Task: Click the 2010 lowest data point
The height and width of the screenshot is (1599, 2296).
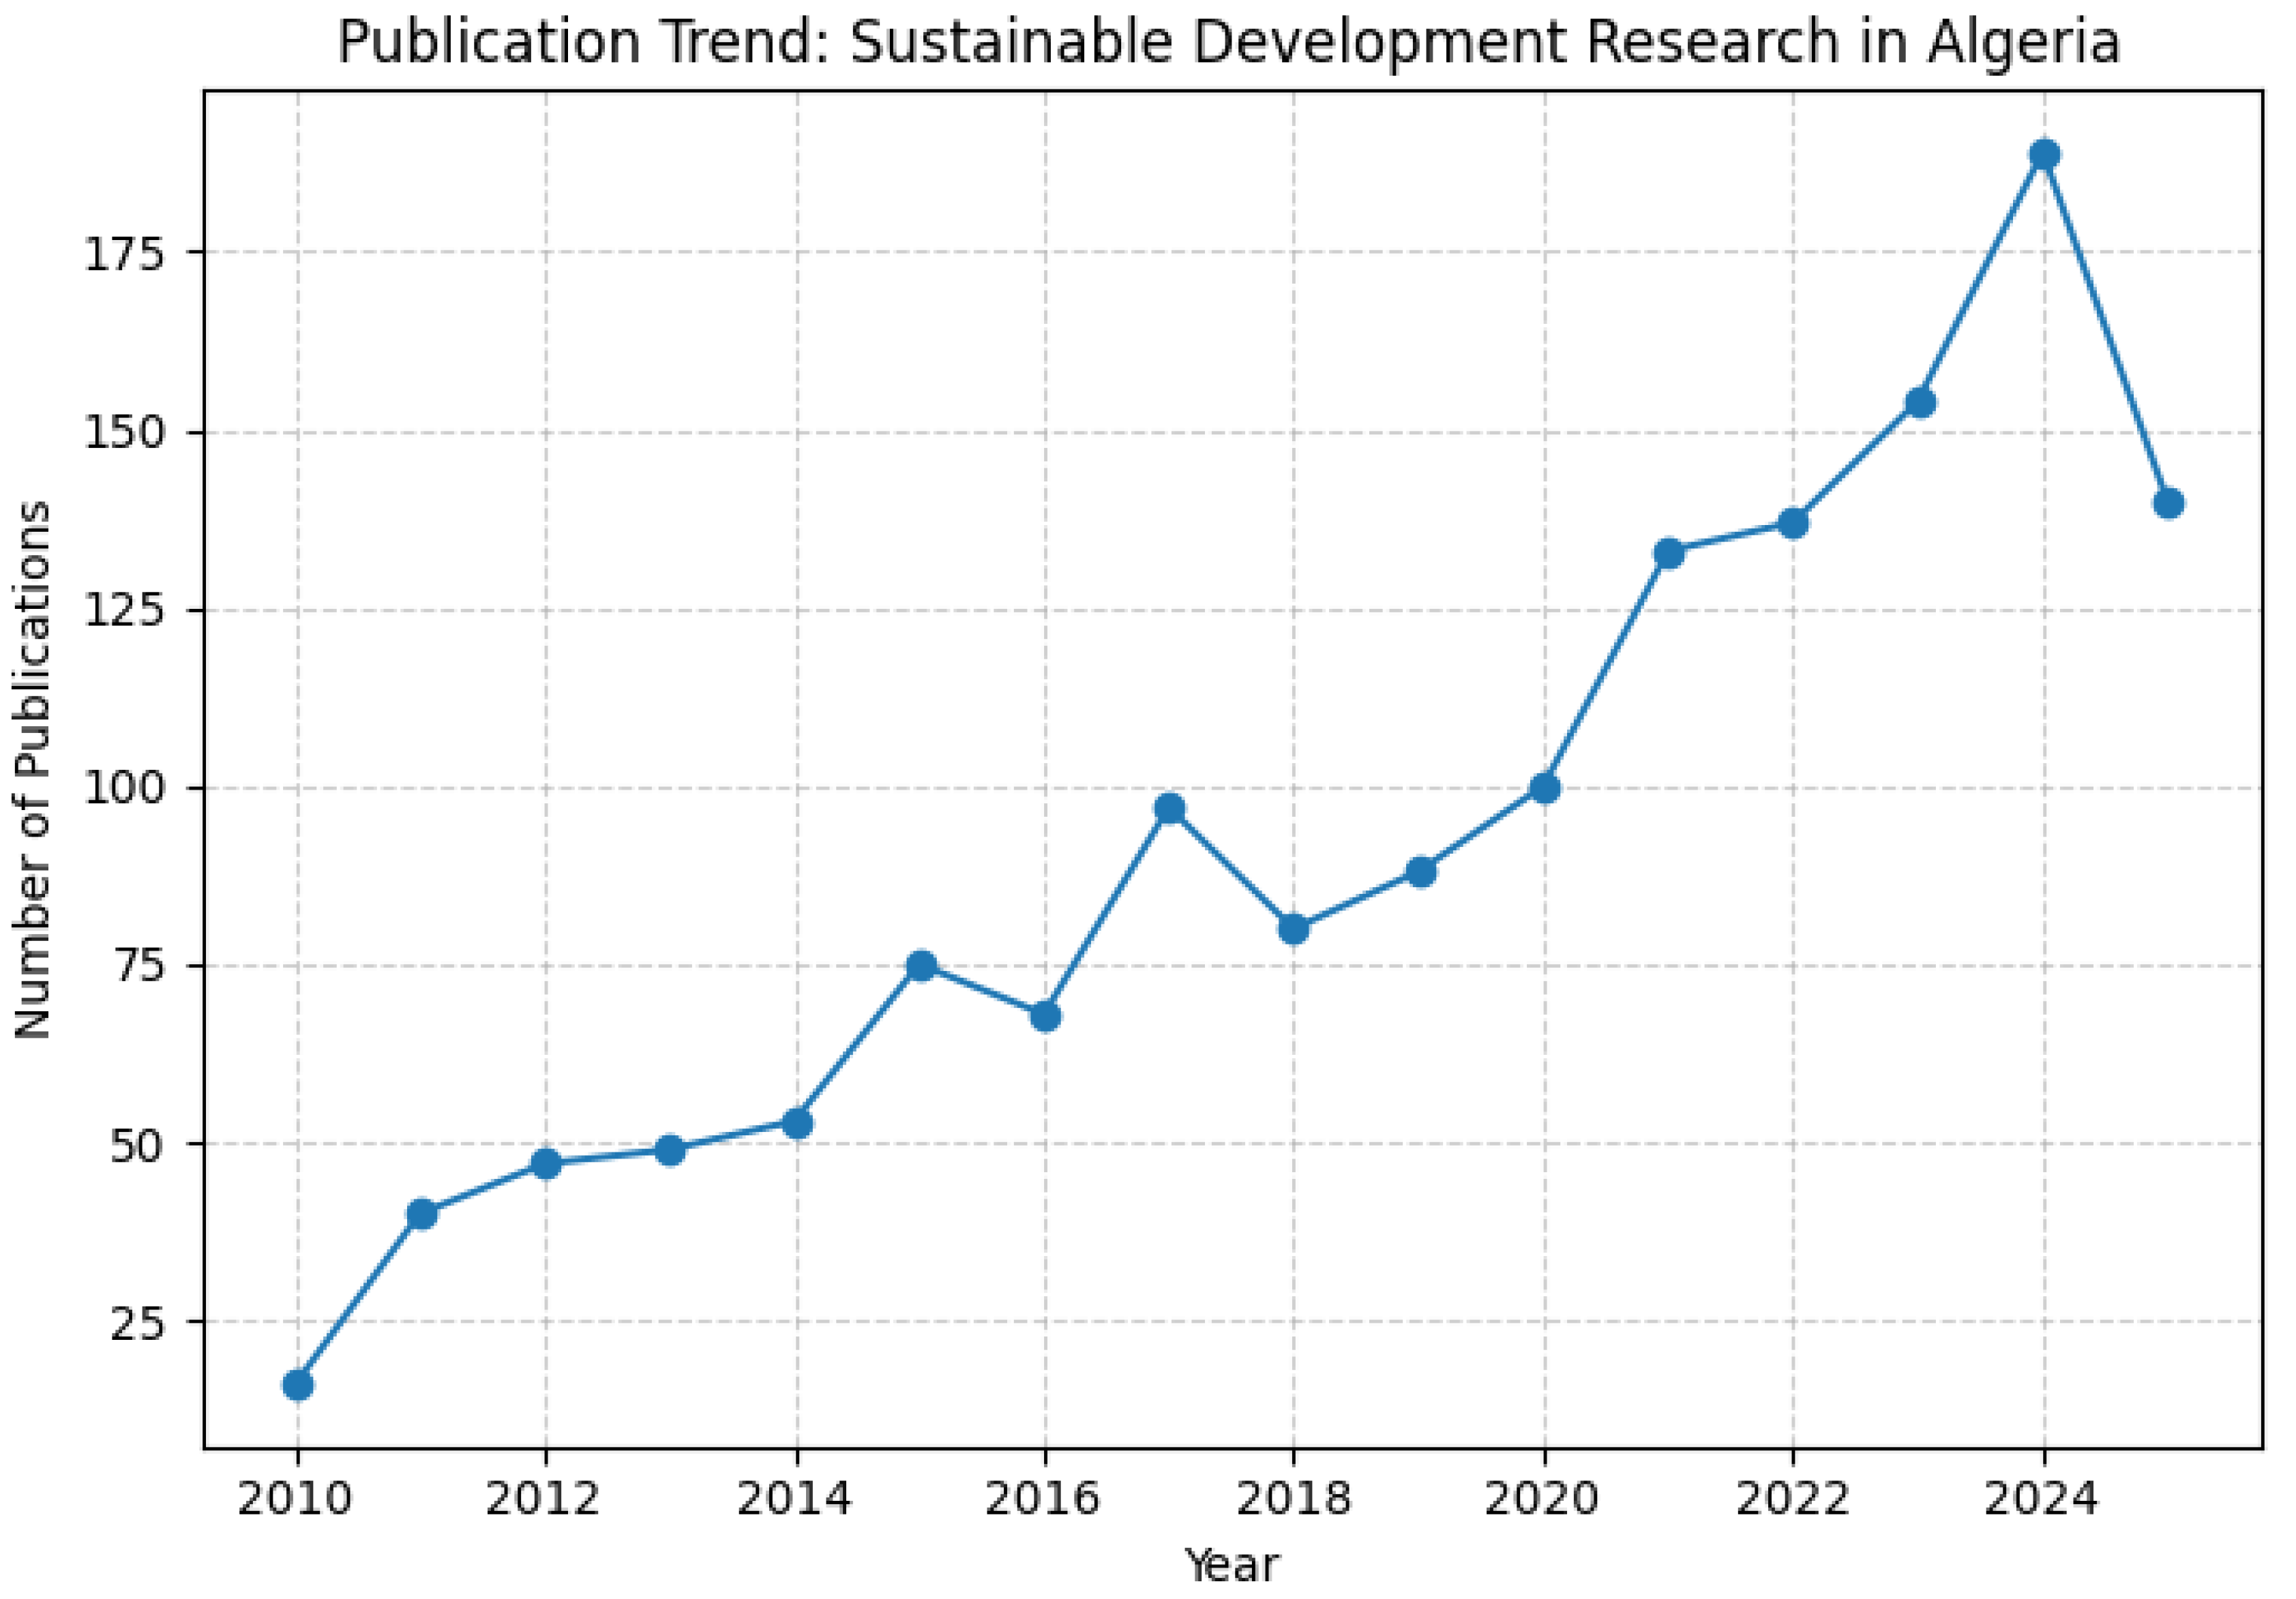Action: (297, 1385)
